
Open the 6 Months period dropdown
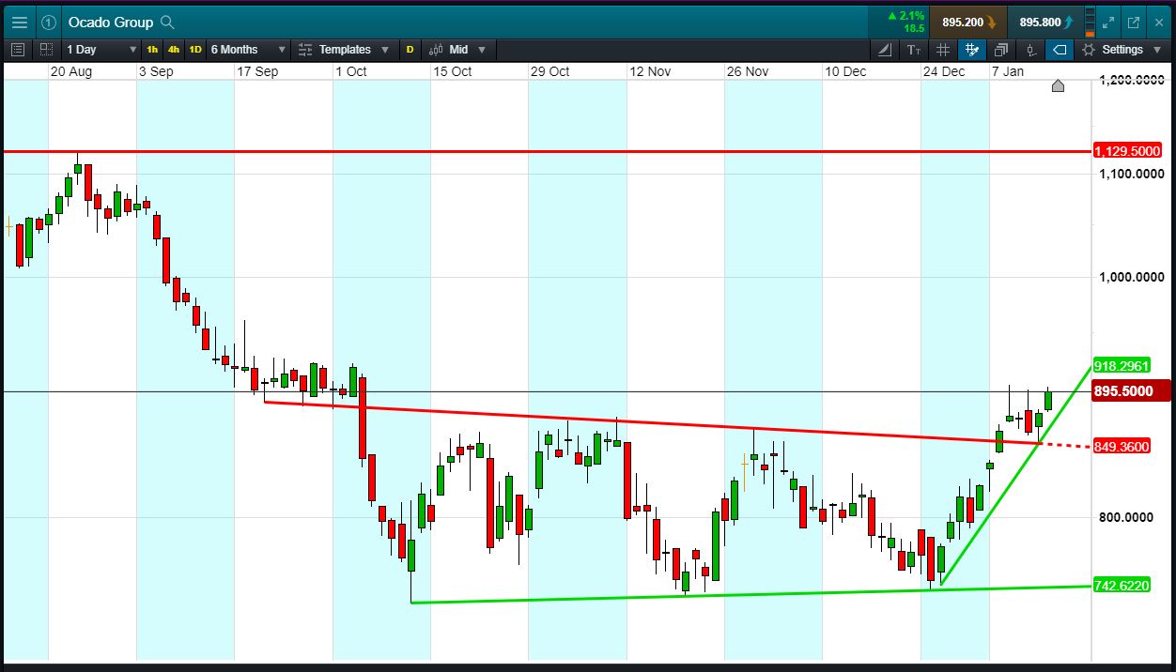pyautogui.click(x=248, y=49)
